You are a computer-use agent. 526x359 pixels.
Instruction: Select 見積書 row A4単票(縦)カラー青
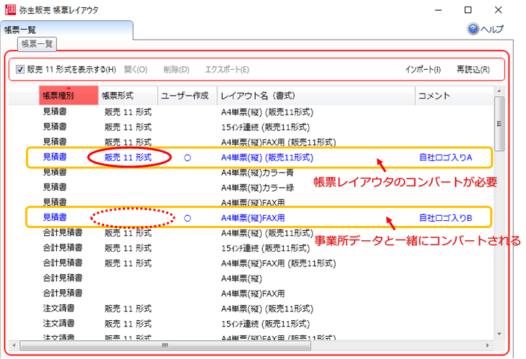point(251,173)
